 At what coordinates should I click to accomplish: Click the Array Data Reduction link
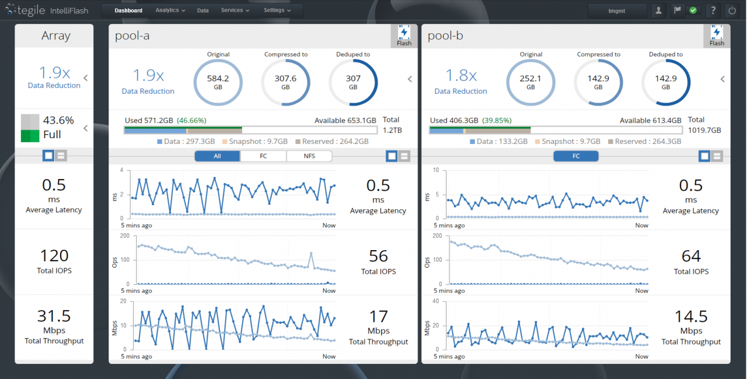click(x=54, y=86)
